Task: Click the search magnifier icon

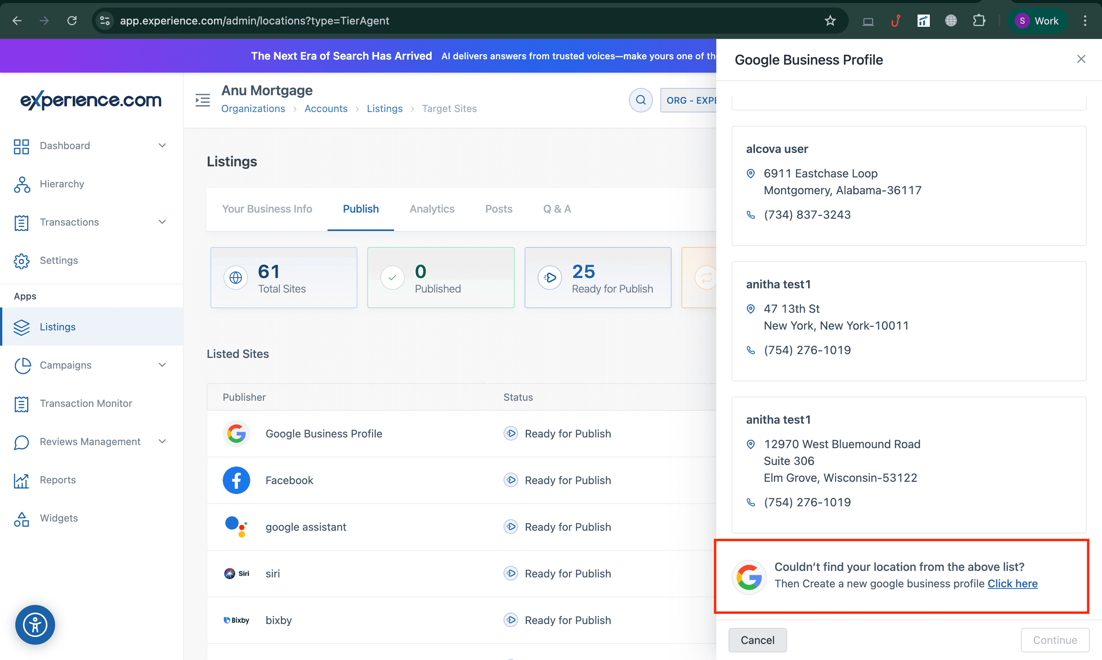Action: tap(641, 100)
